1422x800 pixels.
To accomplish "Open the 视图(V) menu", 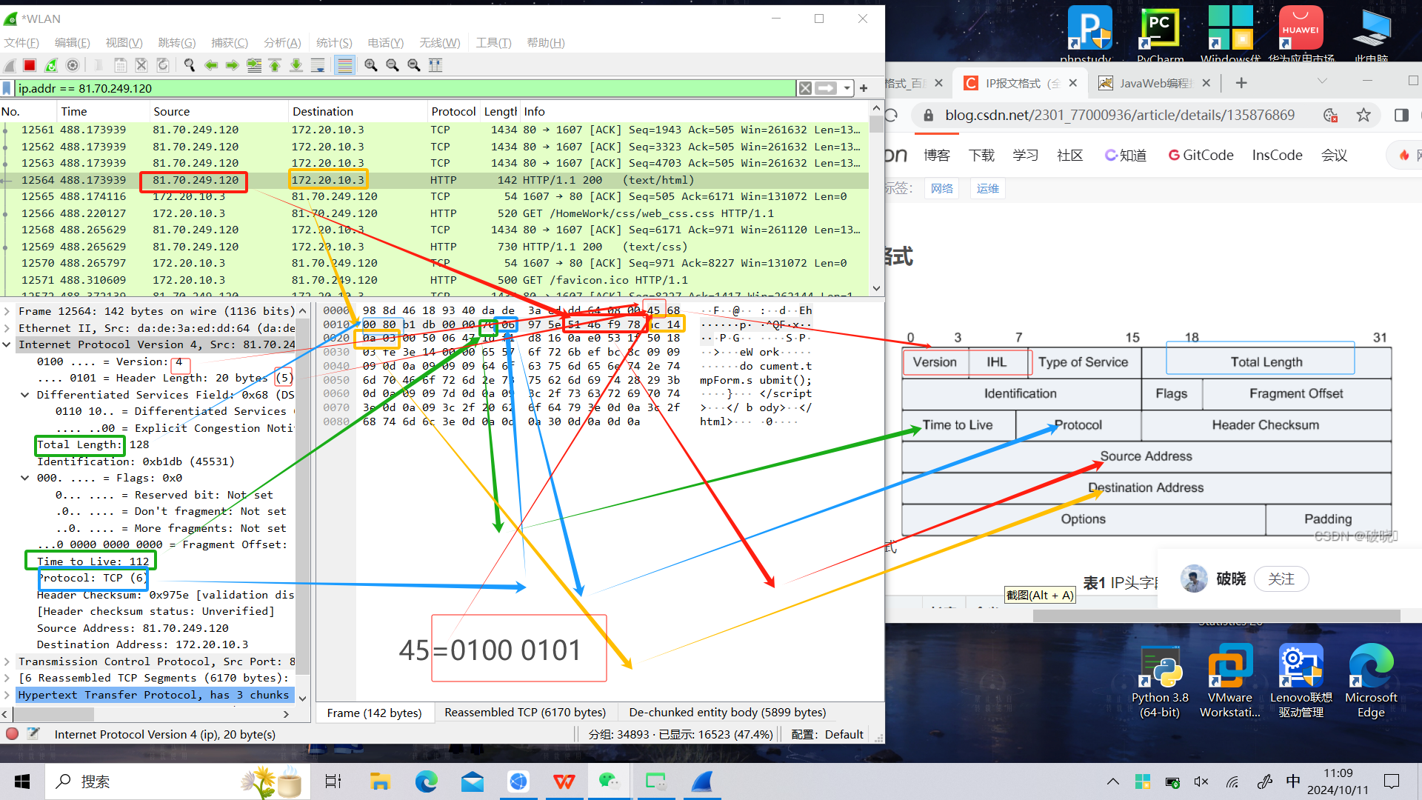I will point(124,43).
